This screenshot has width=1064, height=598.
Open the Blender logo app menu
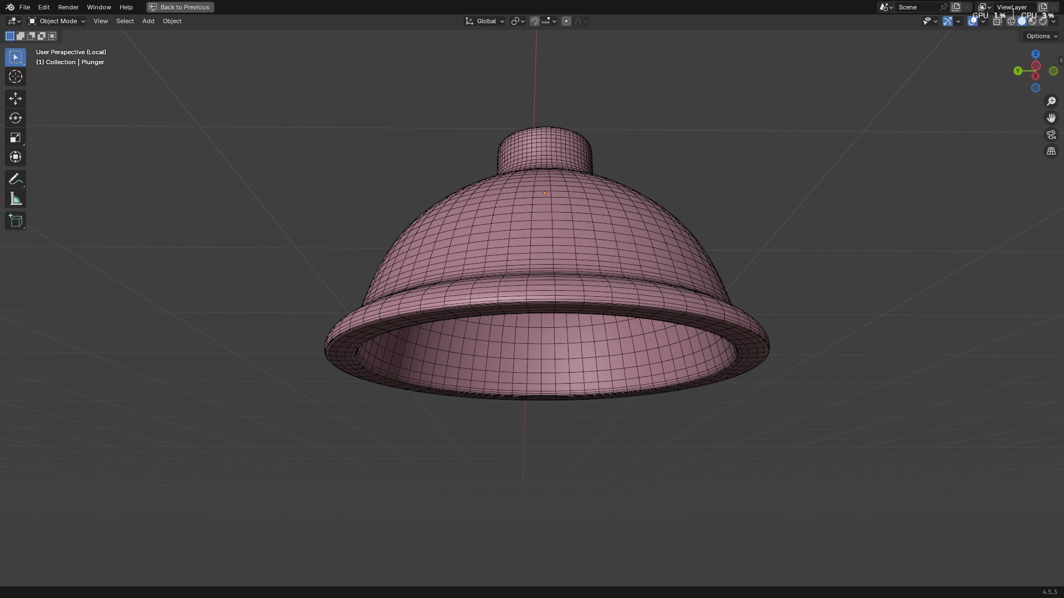pyautogui.click(x=10, y=7)
